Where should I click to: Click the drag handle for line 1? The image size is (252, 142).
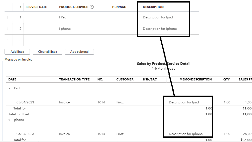point(8,17)
